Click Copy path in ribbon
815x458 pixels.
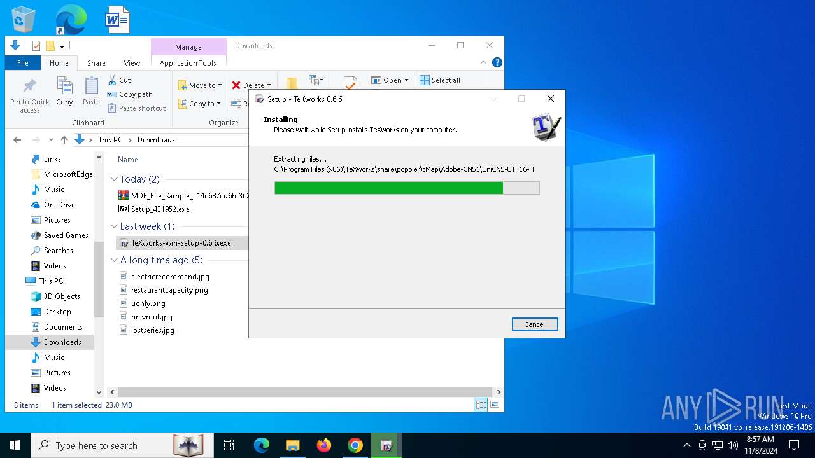tap(130, 94)
